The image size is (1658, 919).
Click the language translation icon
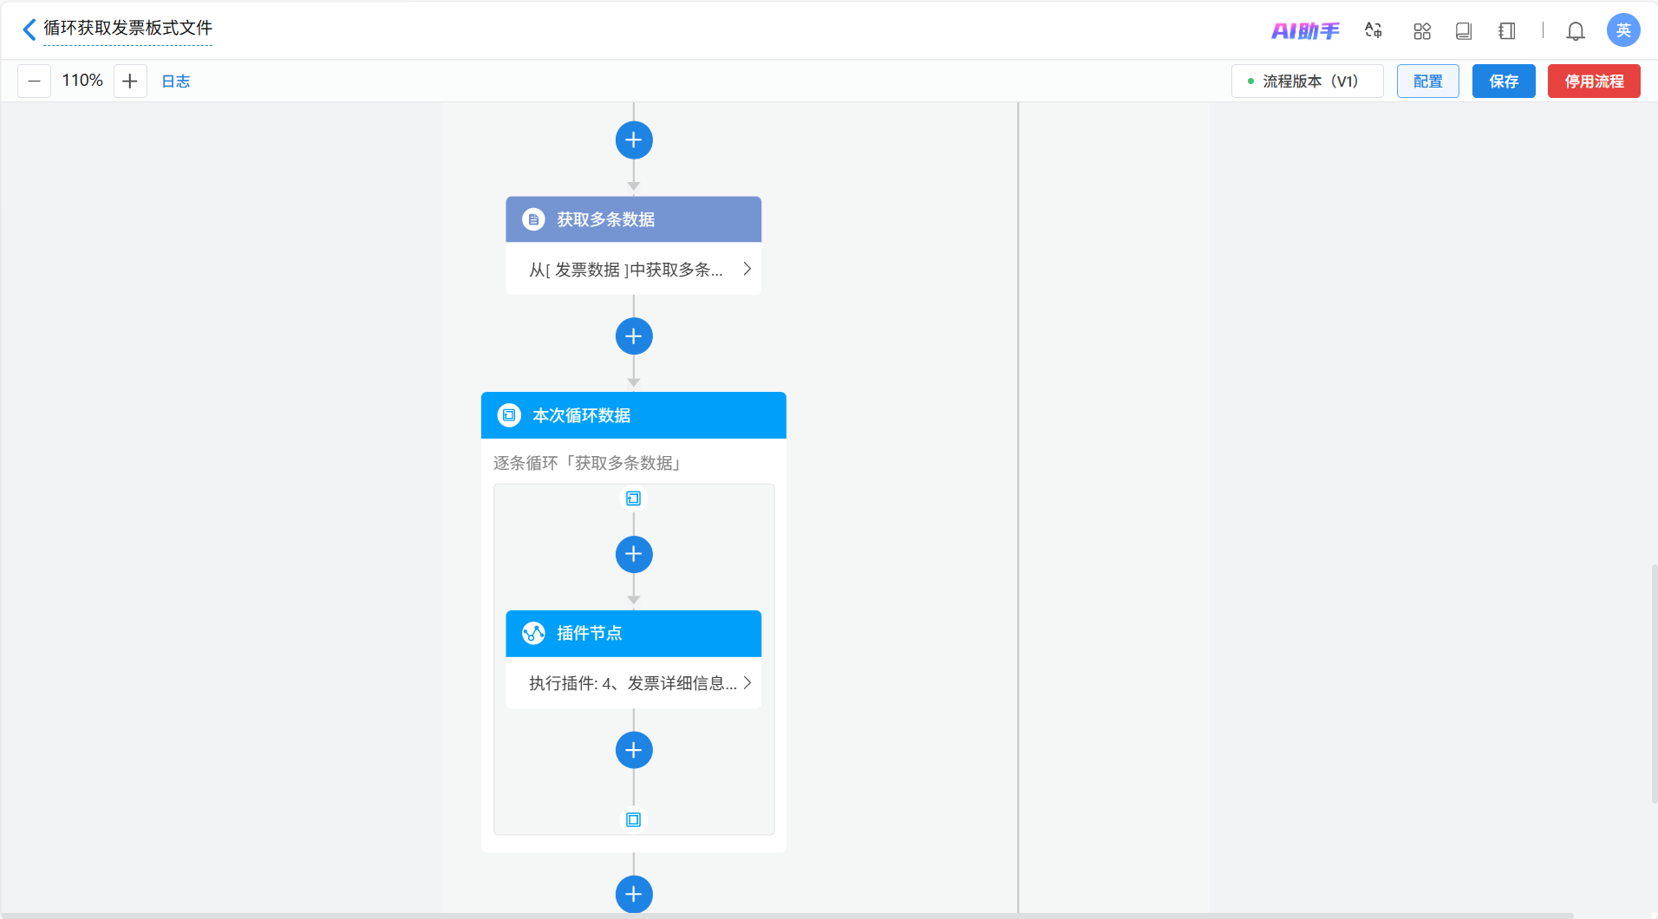pyautogui.click(x=1373, y=31)
